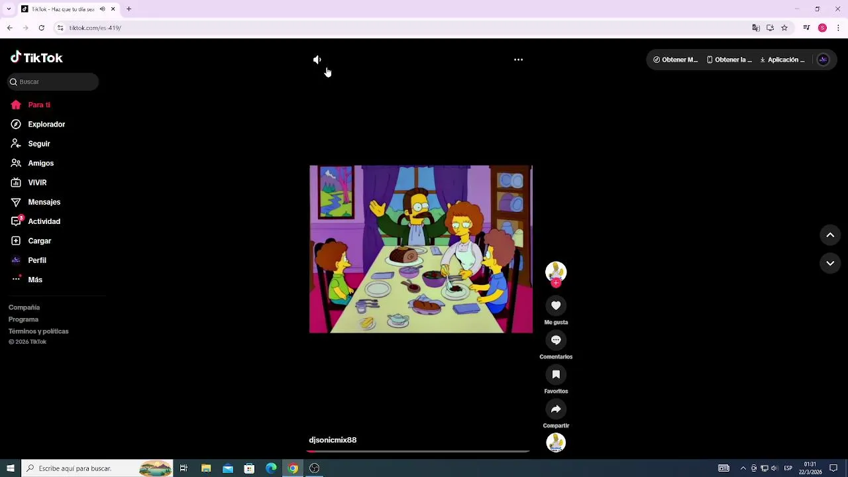Screen dimensions: 848x477
Task: Focus the Buscar search field
Action: [x=53, y=81]
